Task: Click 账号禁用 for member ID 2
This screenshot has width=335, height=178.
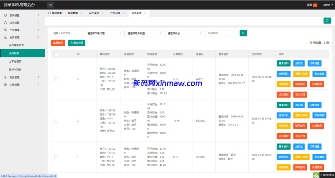Action: [x=300, y=126]
